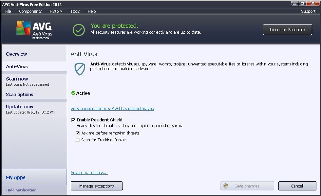The width and height of the screenshot is (321, 196).
Task: Go to the Overview section
Action: click(x=34, y=54)
